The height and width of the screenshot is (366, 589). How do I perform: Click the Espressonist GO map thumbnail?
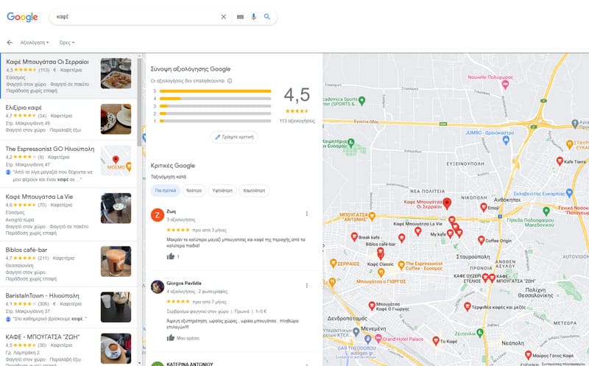[116, 161]
